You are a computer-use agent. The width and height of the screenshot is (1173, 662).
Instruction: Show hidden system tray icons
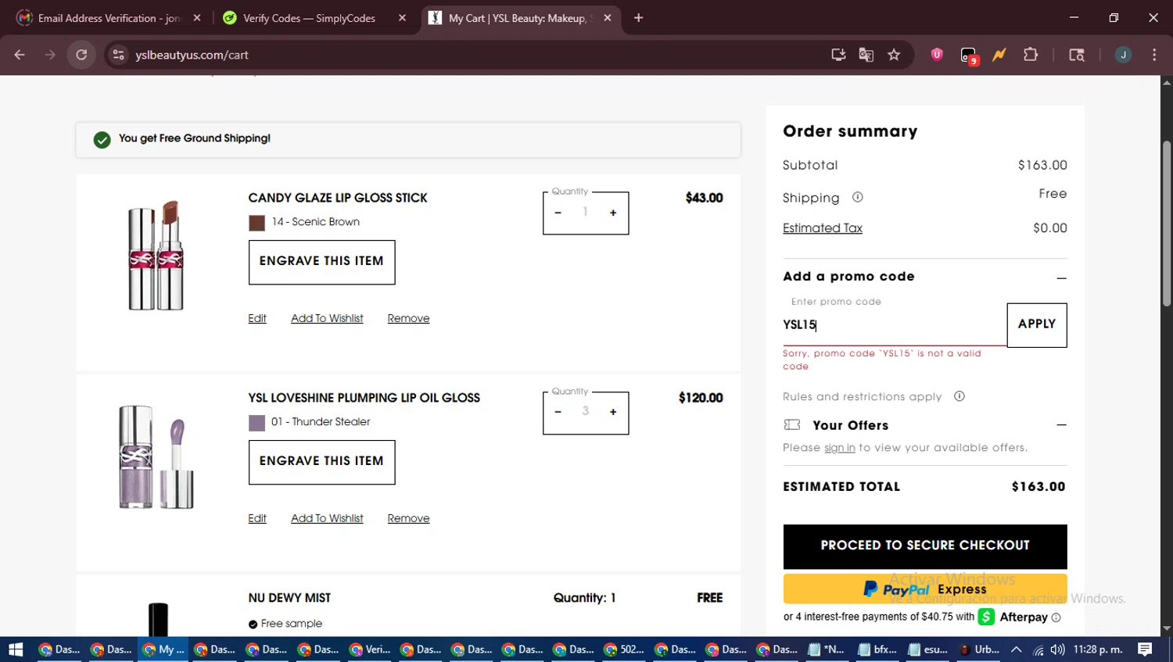coord(1016,649)
